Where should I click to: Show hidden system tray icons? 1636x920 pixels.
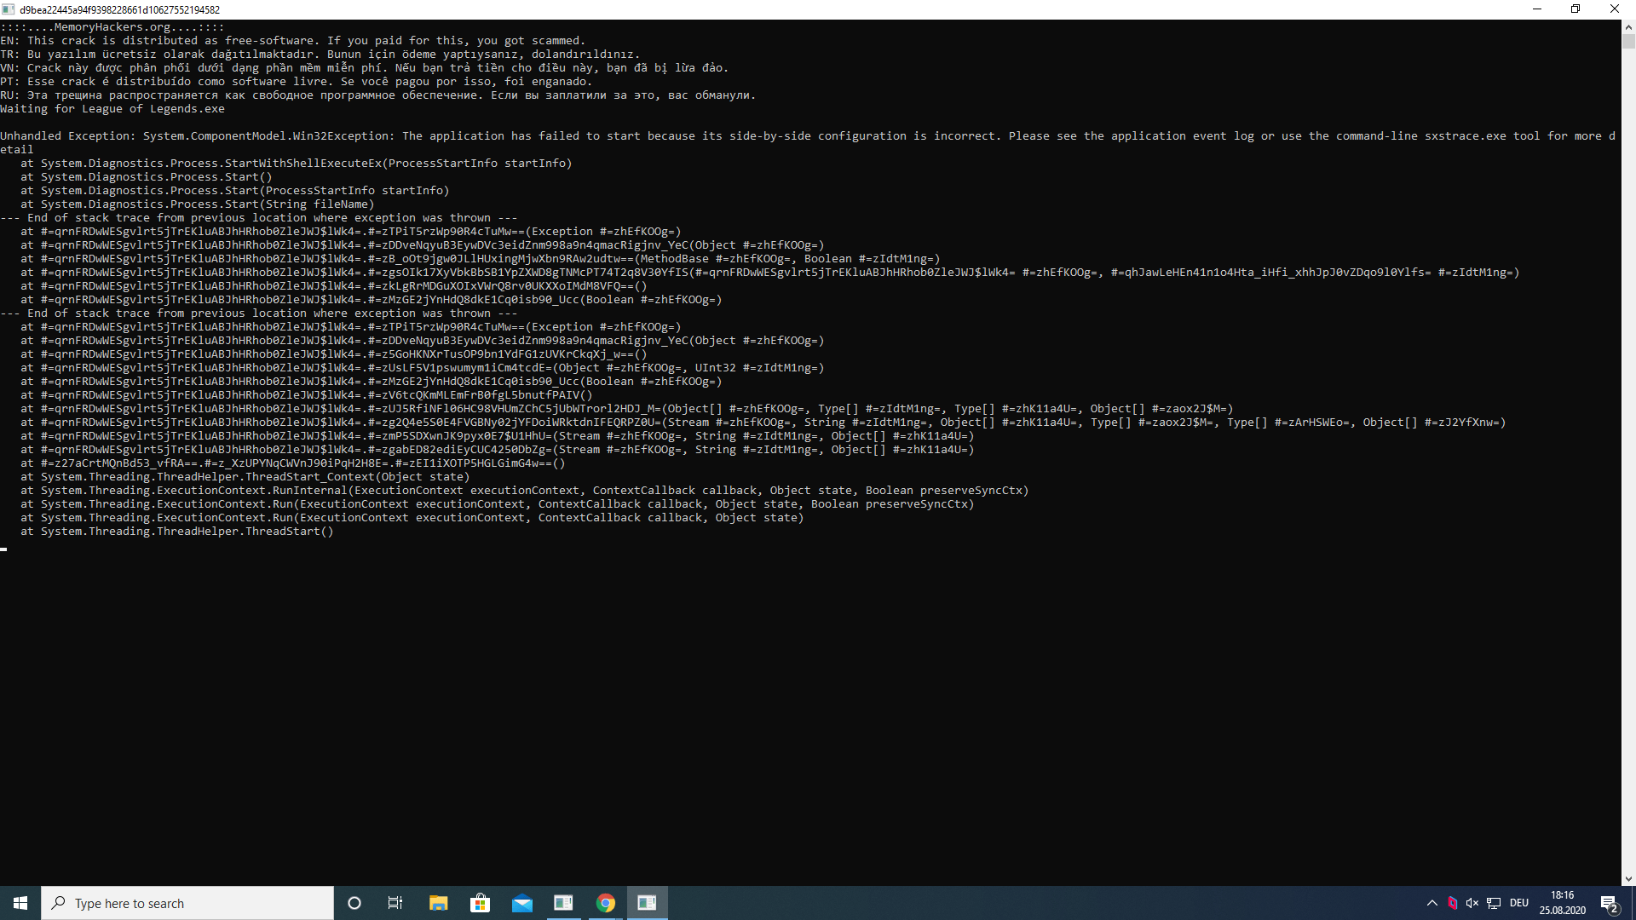pos(1431,903)
